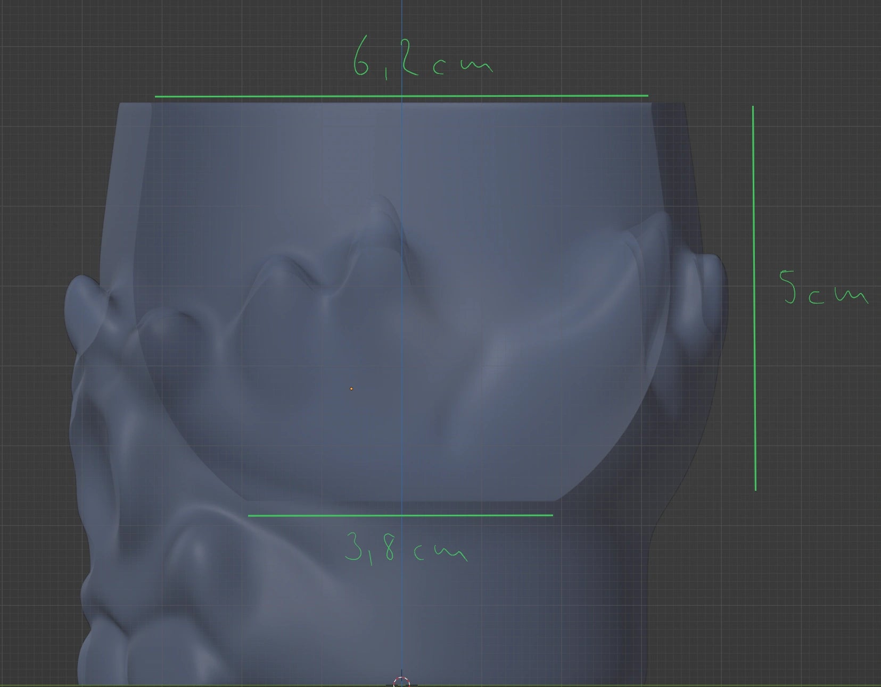Click the green vertical measurement line
881x687 pixels.
click(754, 298)
